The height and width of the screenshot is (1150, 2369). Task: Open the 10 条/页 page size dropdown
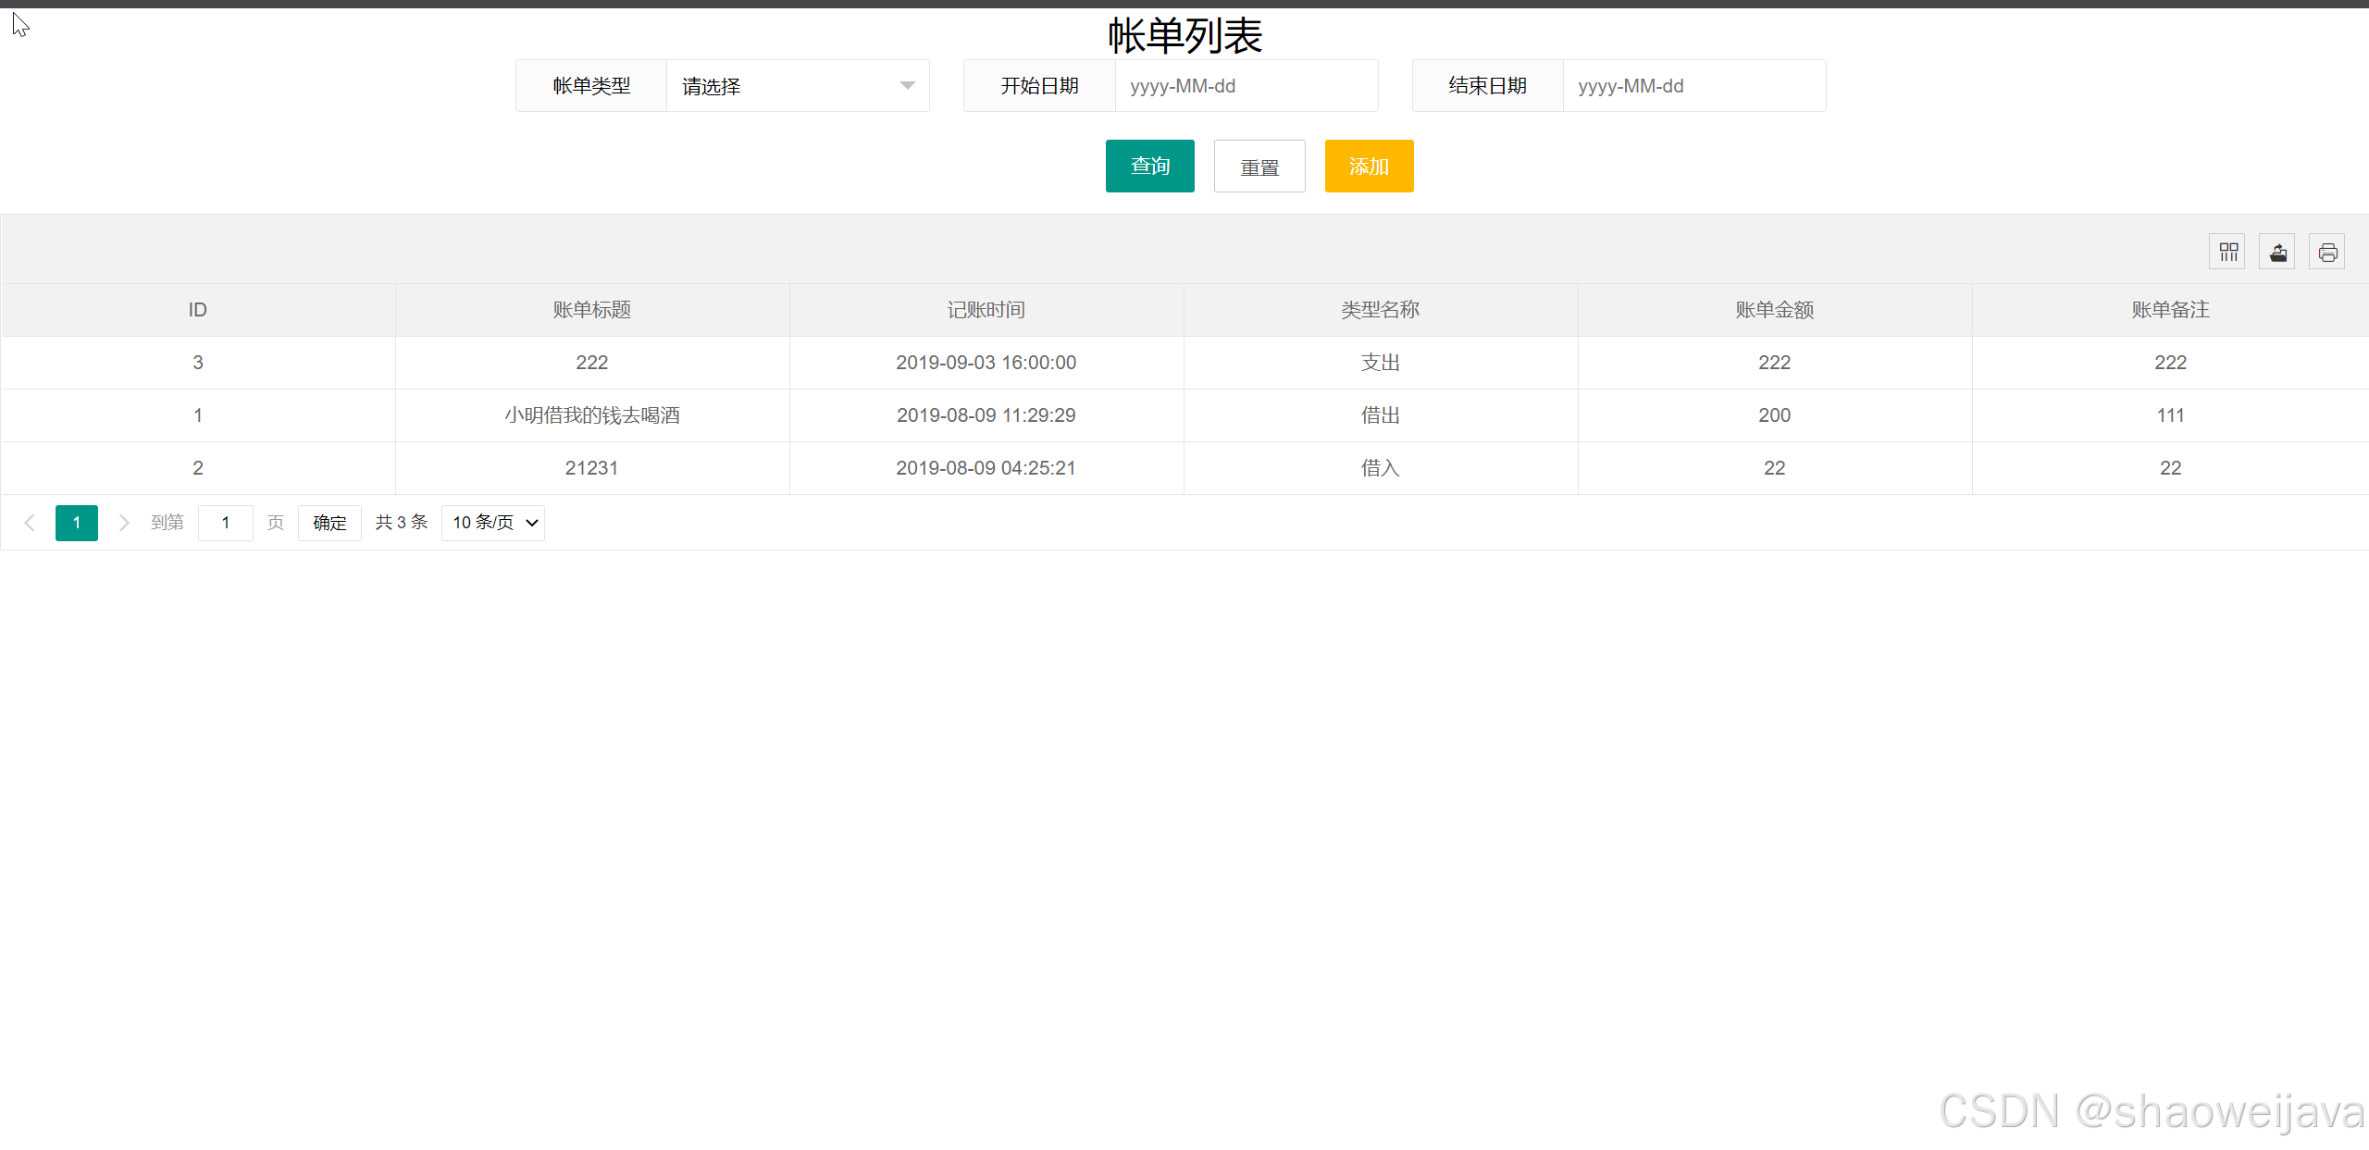pos(493,523)
